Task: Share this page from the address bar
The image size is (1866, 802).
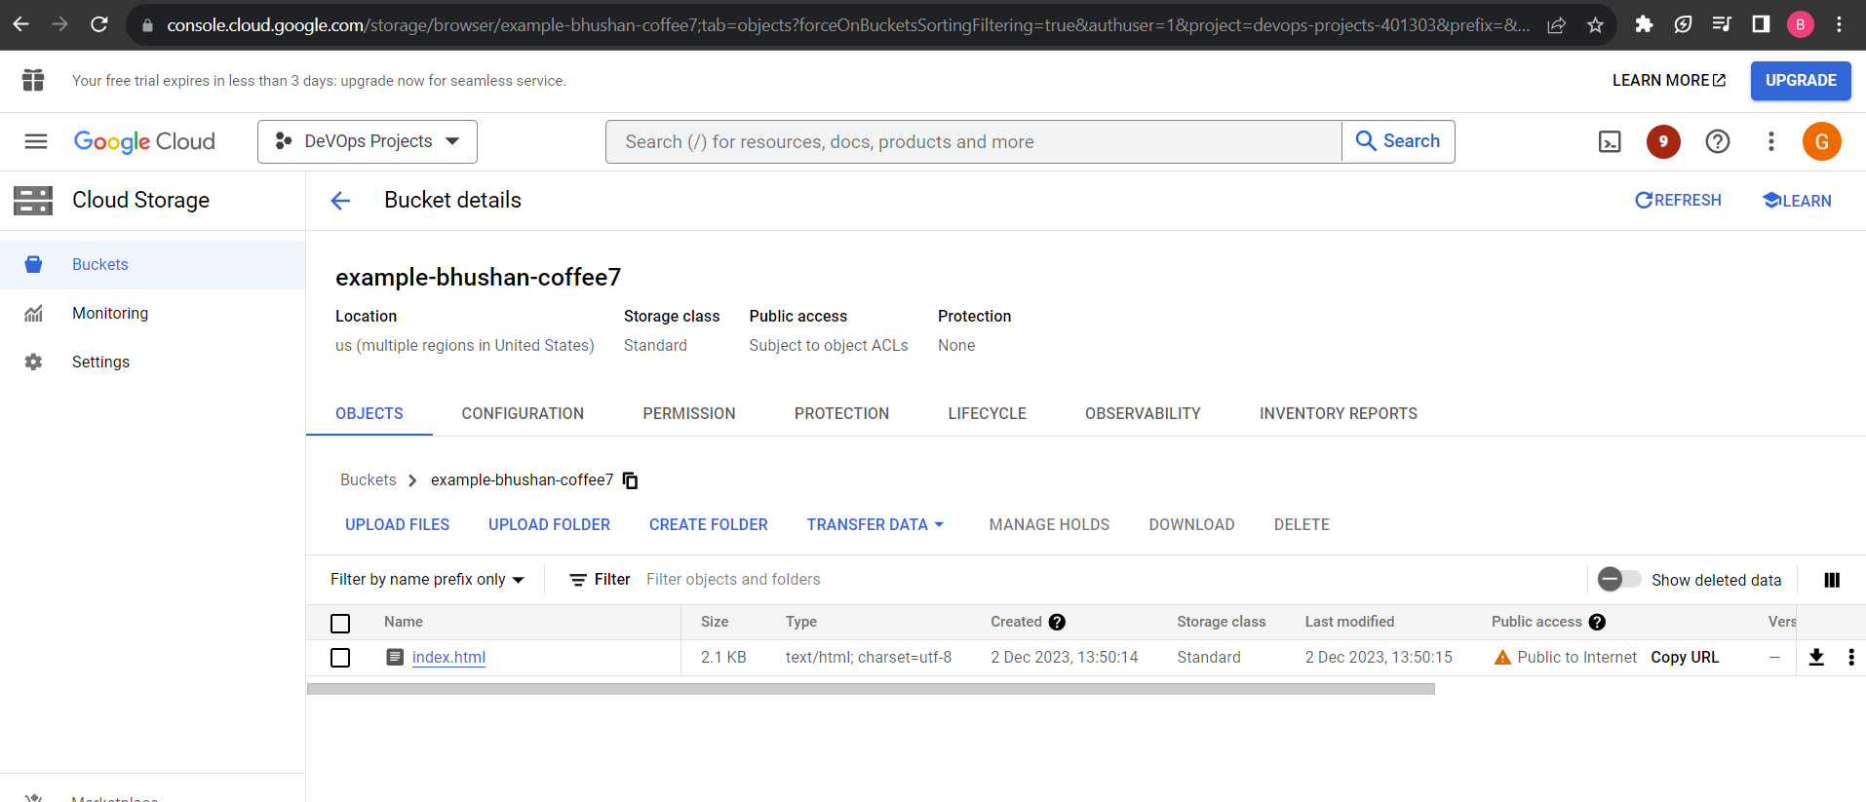Action: pos(1557,25)
